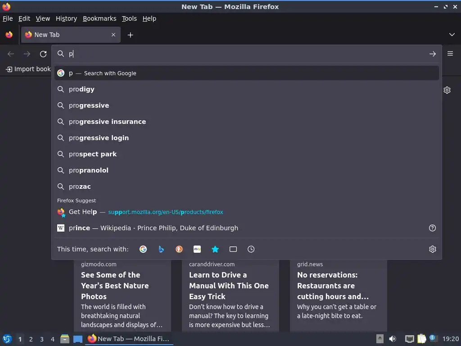Click update notifier tray icon
The image size is (461, 346).
433,338
